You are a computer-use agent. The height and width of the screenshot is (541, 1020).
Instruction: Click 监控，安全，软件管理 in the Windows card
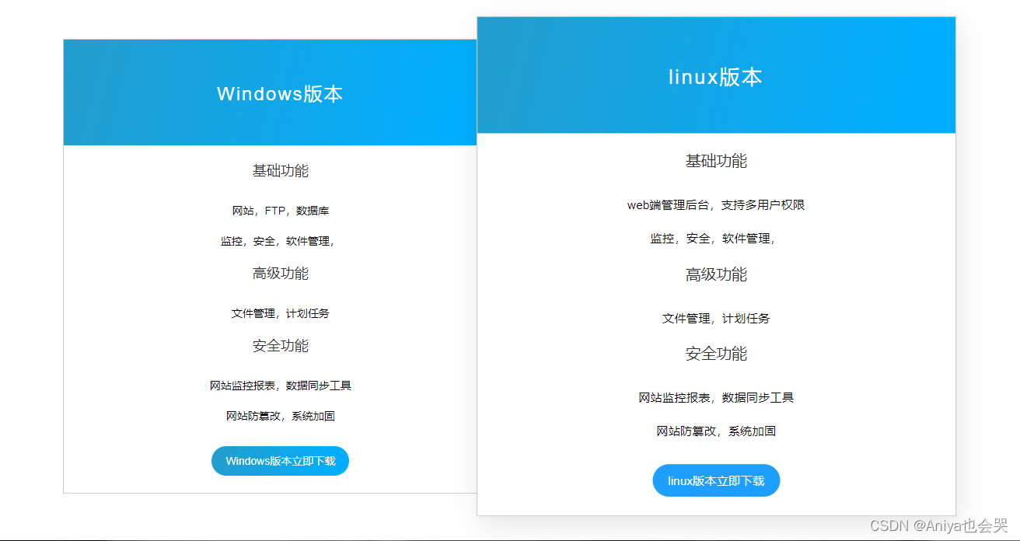click(278, 241)
